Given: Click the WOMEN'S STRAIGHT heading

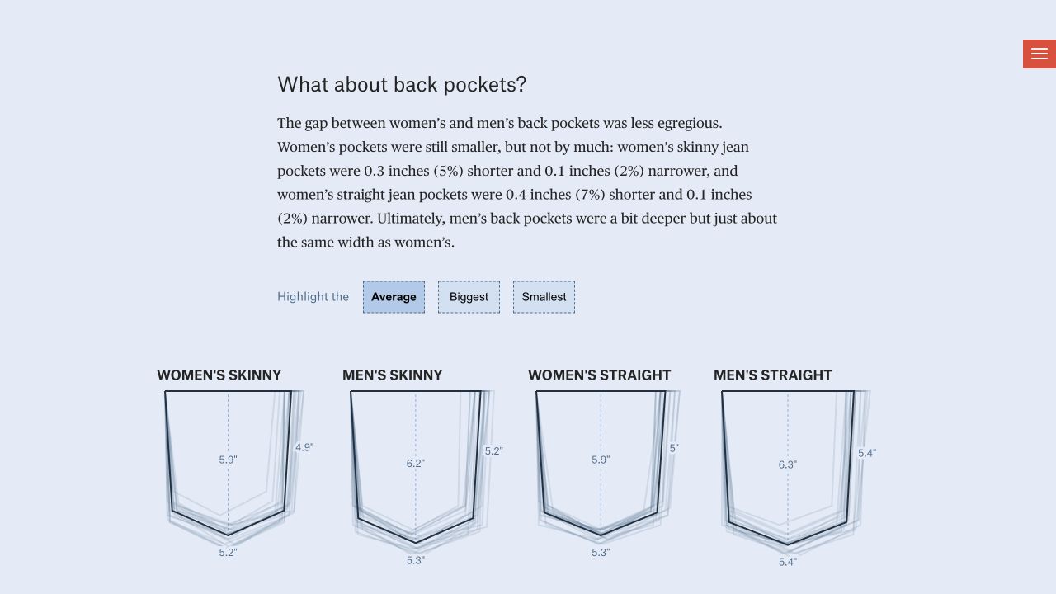Looking at the screenshot, I should pyautogui.click(x=600, y=375).
